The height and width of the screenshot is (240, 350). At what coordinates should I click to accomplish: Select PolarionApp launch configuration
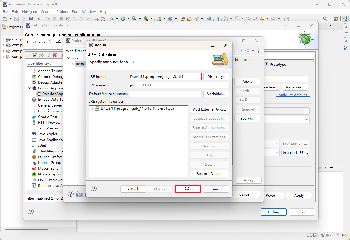click(x=49, y=94)
